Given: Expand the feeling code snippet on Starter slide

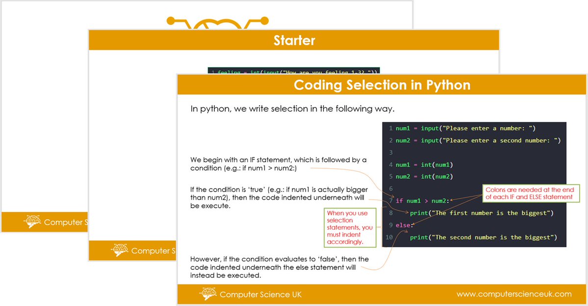Looking at the screenshot, I should point(294,71).
